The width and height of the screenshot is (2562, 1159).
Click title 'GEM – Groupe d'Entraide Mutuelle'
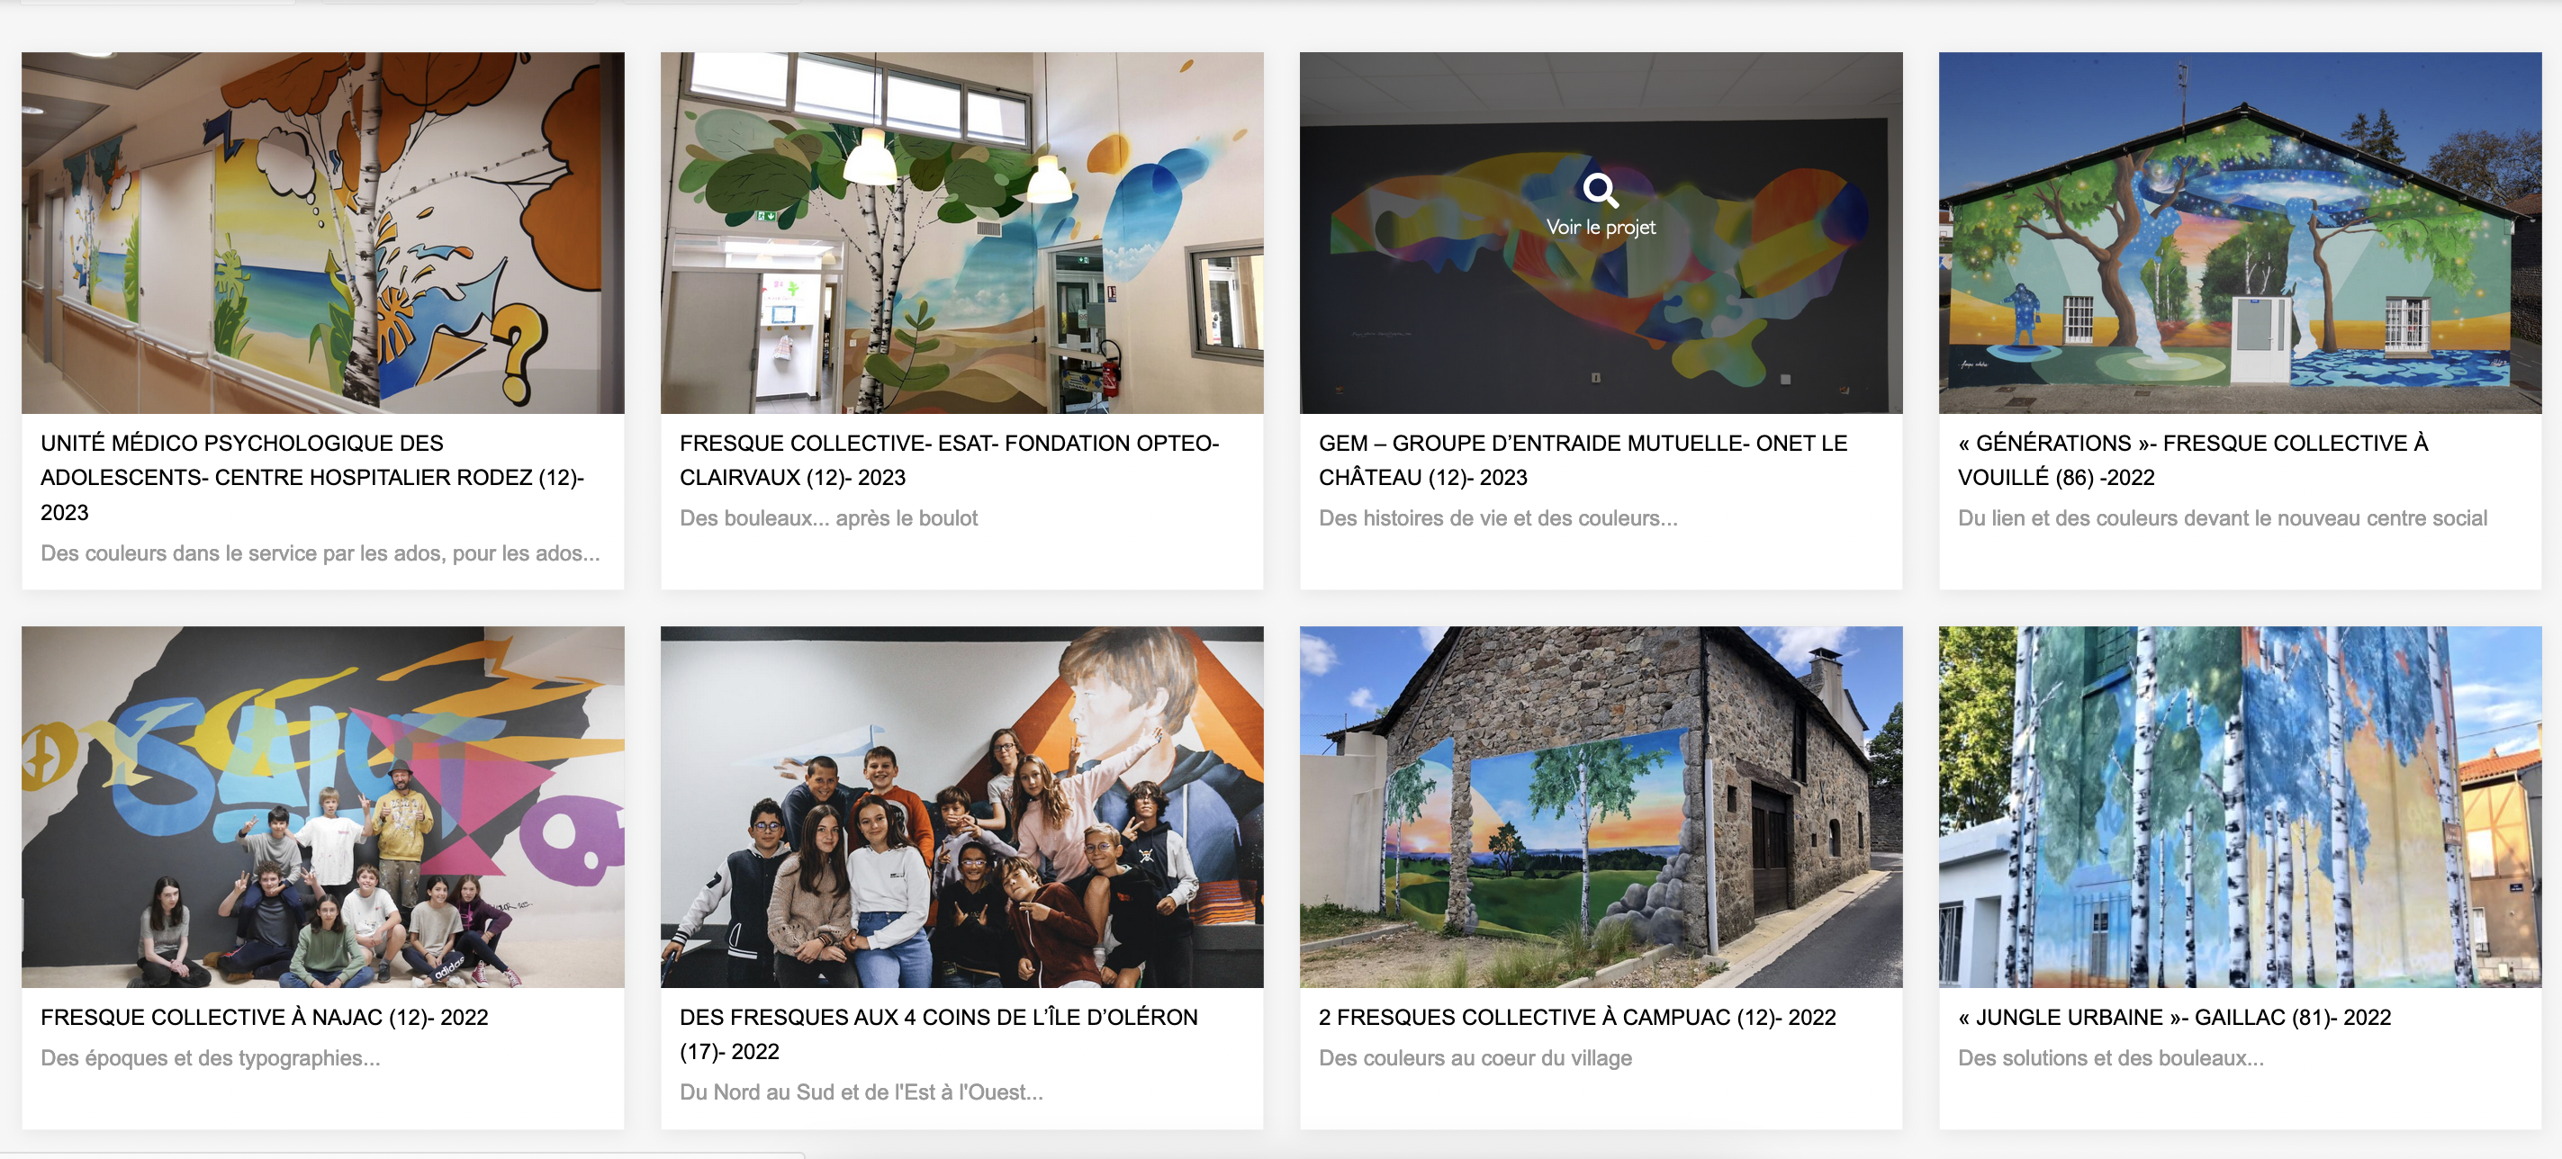(x=1583, y=460)
